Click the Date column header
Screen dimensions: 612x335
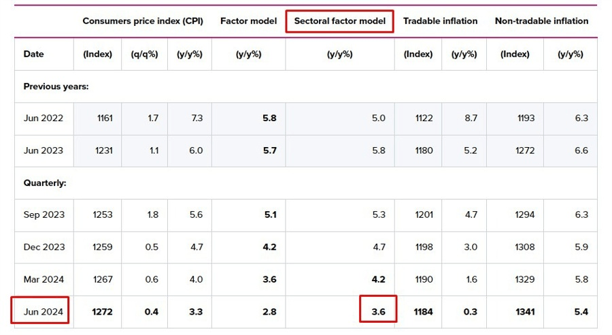[33, 54]
